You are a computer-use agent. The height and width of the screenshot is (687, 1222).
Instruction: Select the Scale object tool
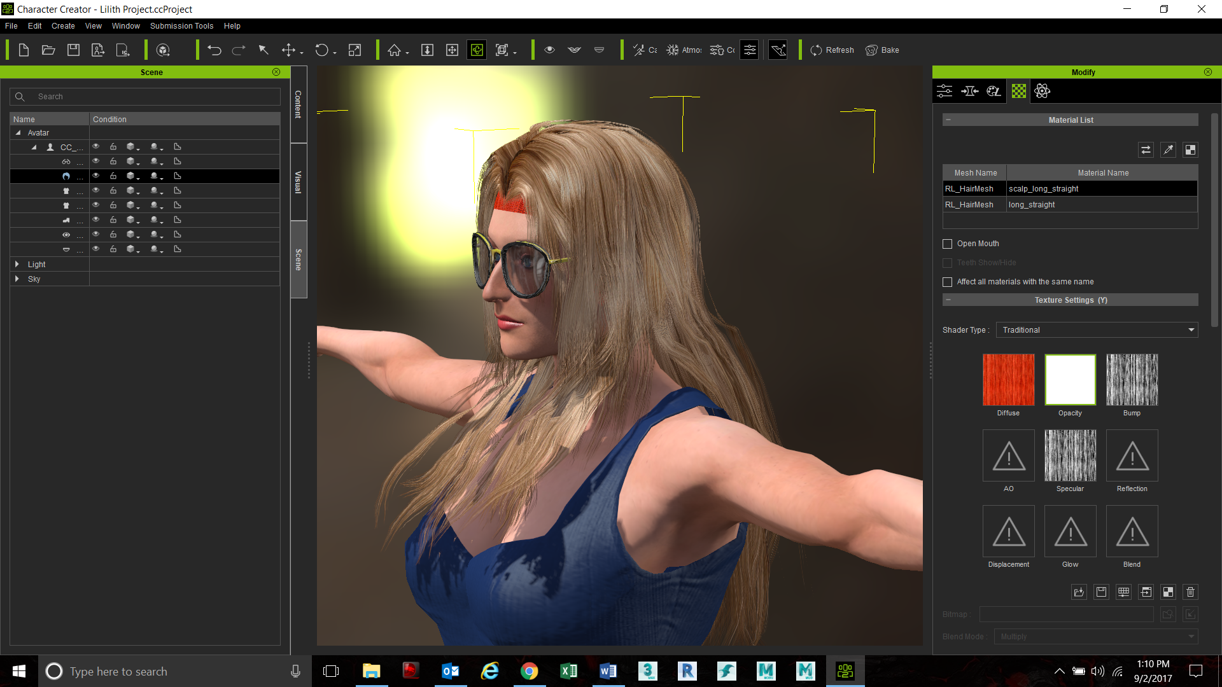click(x=355, y=50)
